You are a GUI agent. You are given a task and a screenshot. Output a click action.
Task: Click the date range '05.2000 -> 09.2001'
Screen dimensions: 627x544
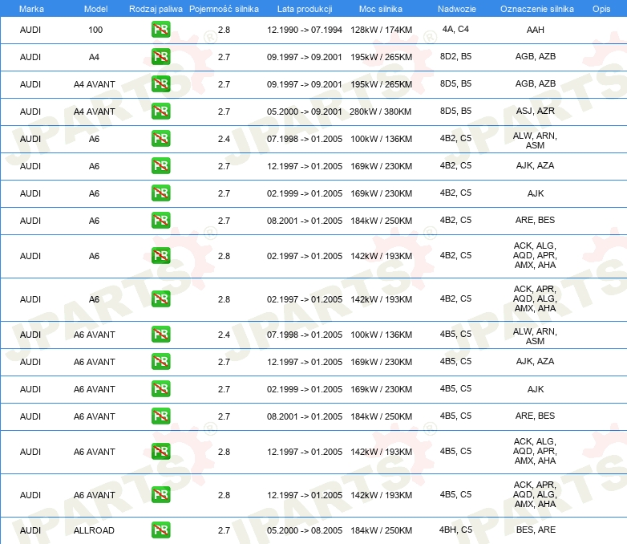point(305,112)
